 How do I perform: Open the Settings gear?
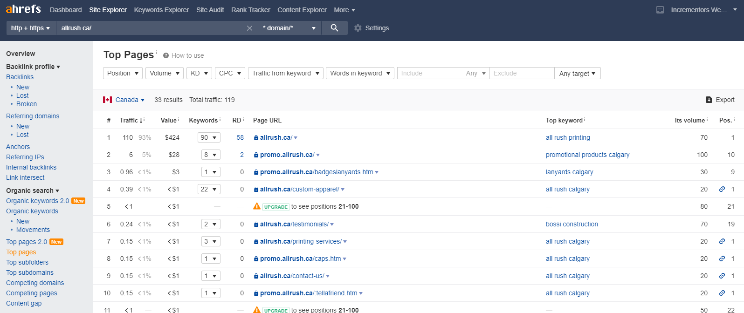click(358, 28)
